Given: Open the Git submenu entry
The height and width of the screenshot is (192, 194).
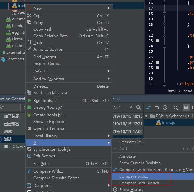Looking at the screenshot, I should pos(69,142).
